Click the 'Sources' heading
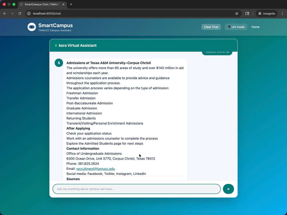This screenshot has height=215, width=287. [73, 179]
